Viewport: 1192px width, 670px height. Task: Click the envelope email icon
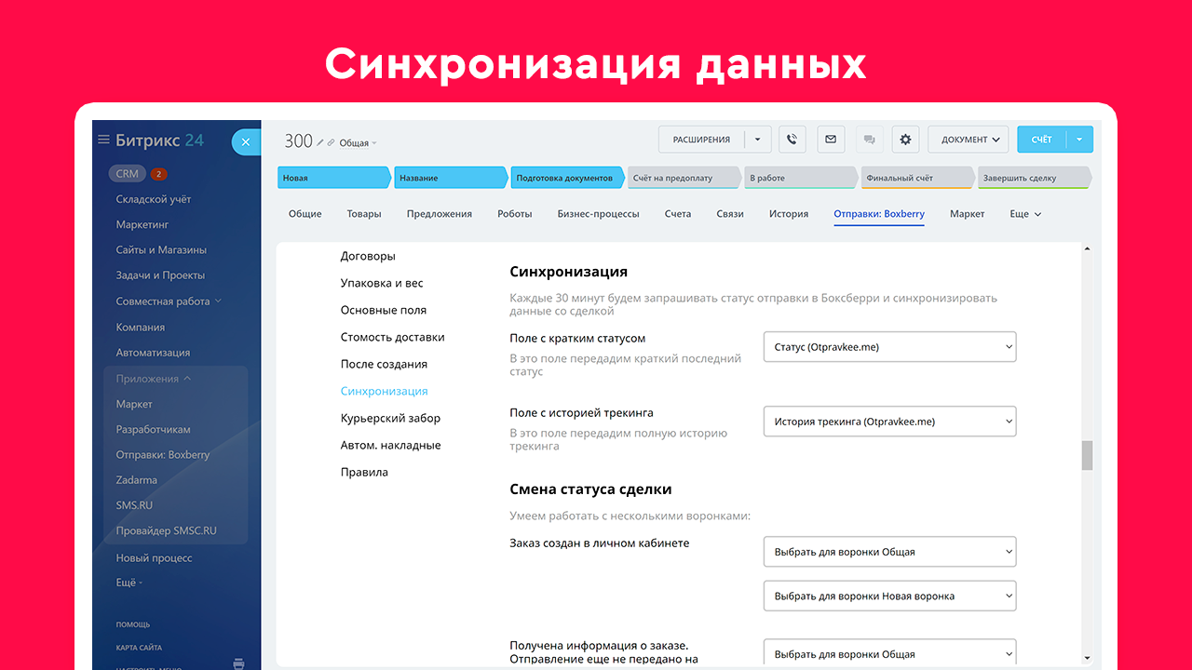(830, 140)
